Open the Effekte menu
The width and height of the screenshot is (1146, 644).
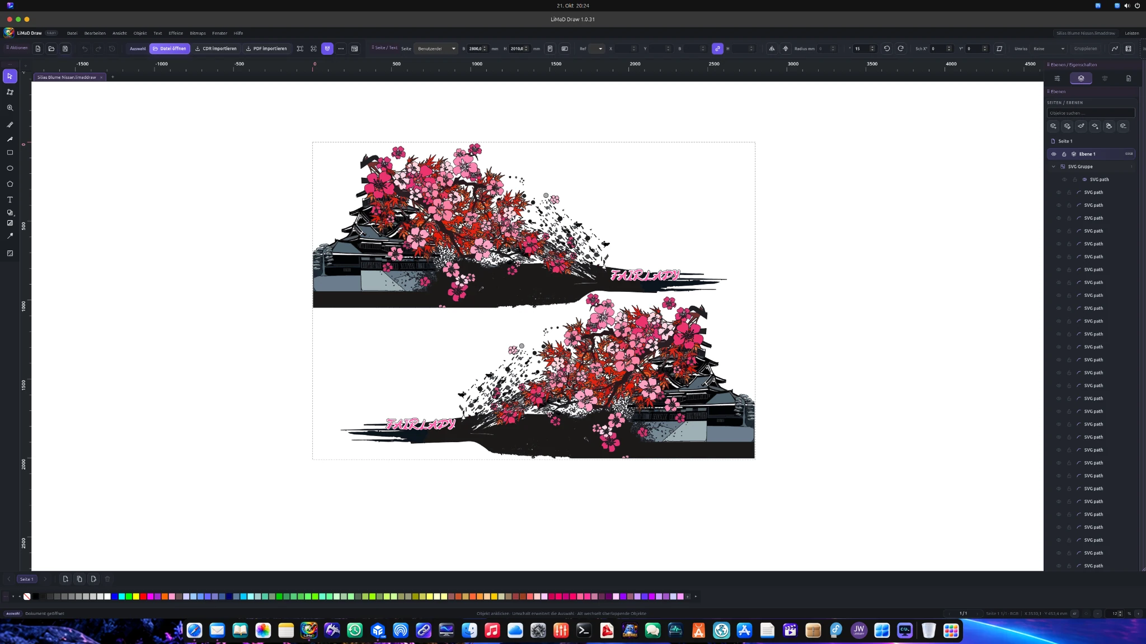click(176, 33)
